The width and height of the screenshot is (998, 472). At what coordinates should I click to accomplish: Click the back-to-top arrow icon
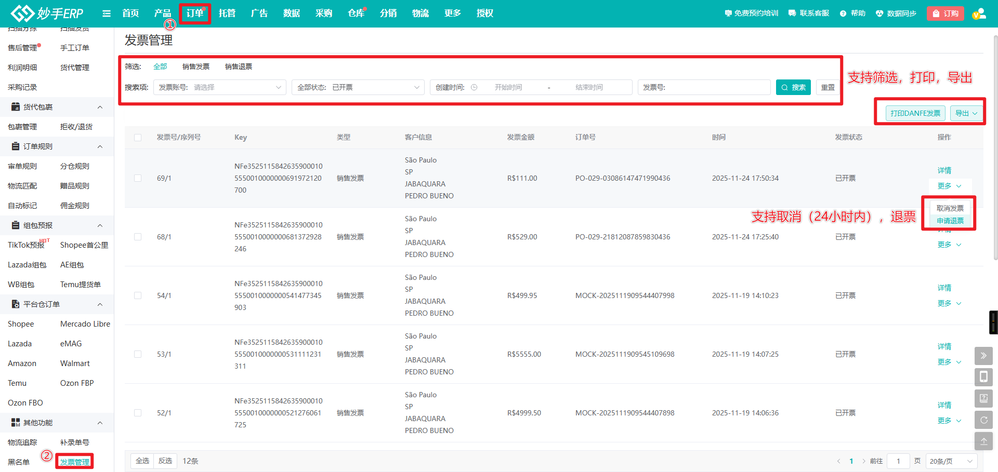pyautogui.click(x=983, y=441)
